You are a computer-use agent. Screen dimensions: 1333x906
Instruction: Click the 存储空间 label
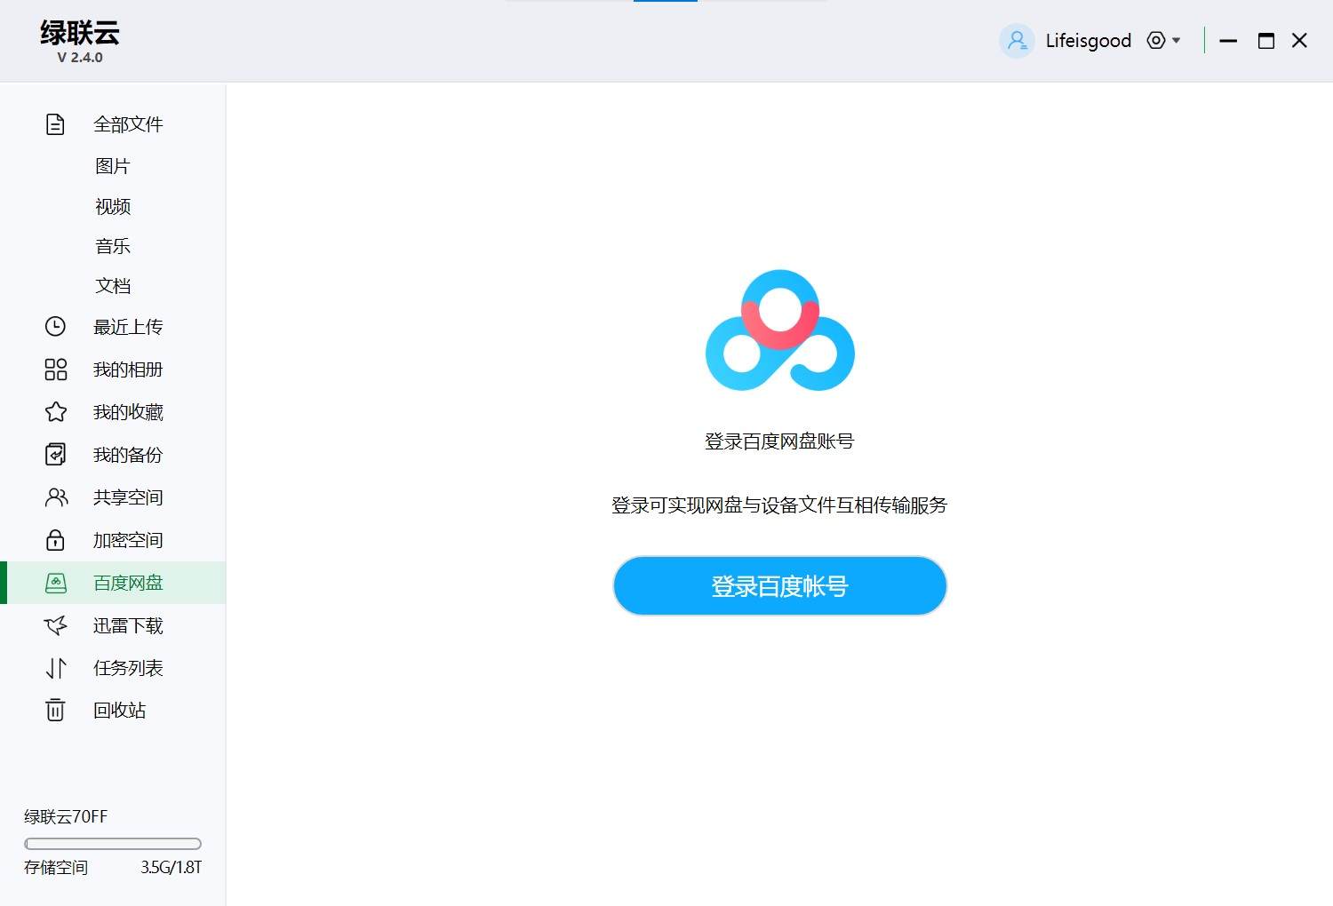pyautogui.click(x=56, y=867)
